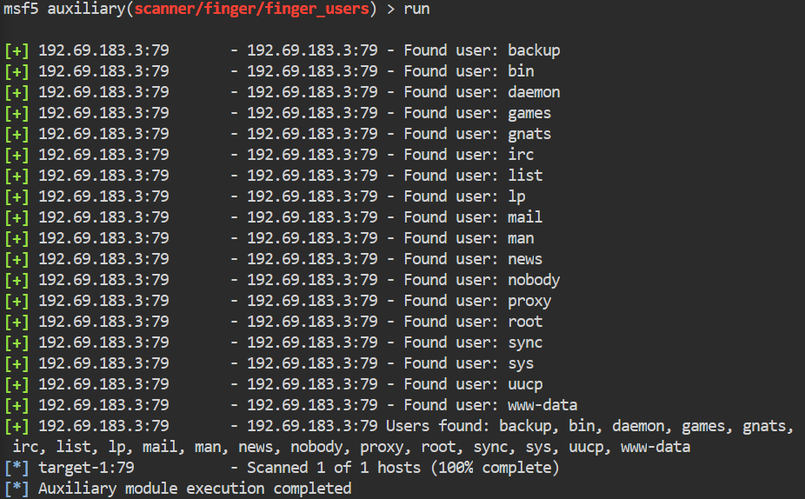Click 'Auxiliary module execution completed' message
The image size is (805, 499).
tap(195, 489)
